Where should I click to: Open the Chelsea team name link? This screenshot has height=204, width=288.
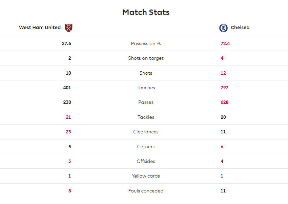point(240,27)
